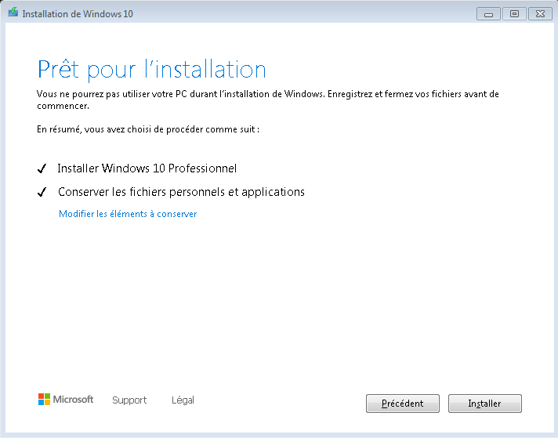Image resolution: width=558 pixels, height=438 pixels.
Task: Click checkmark beside Conserver les fichiers personnels
Action: (42, 192)
